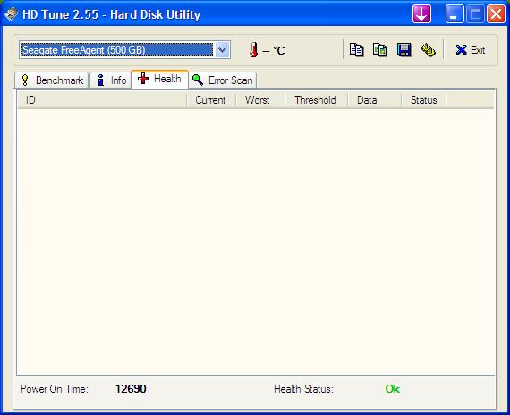Viewport: 510px width, 415px height.
Task: Click the Health Status label
Action: (304, 389)
